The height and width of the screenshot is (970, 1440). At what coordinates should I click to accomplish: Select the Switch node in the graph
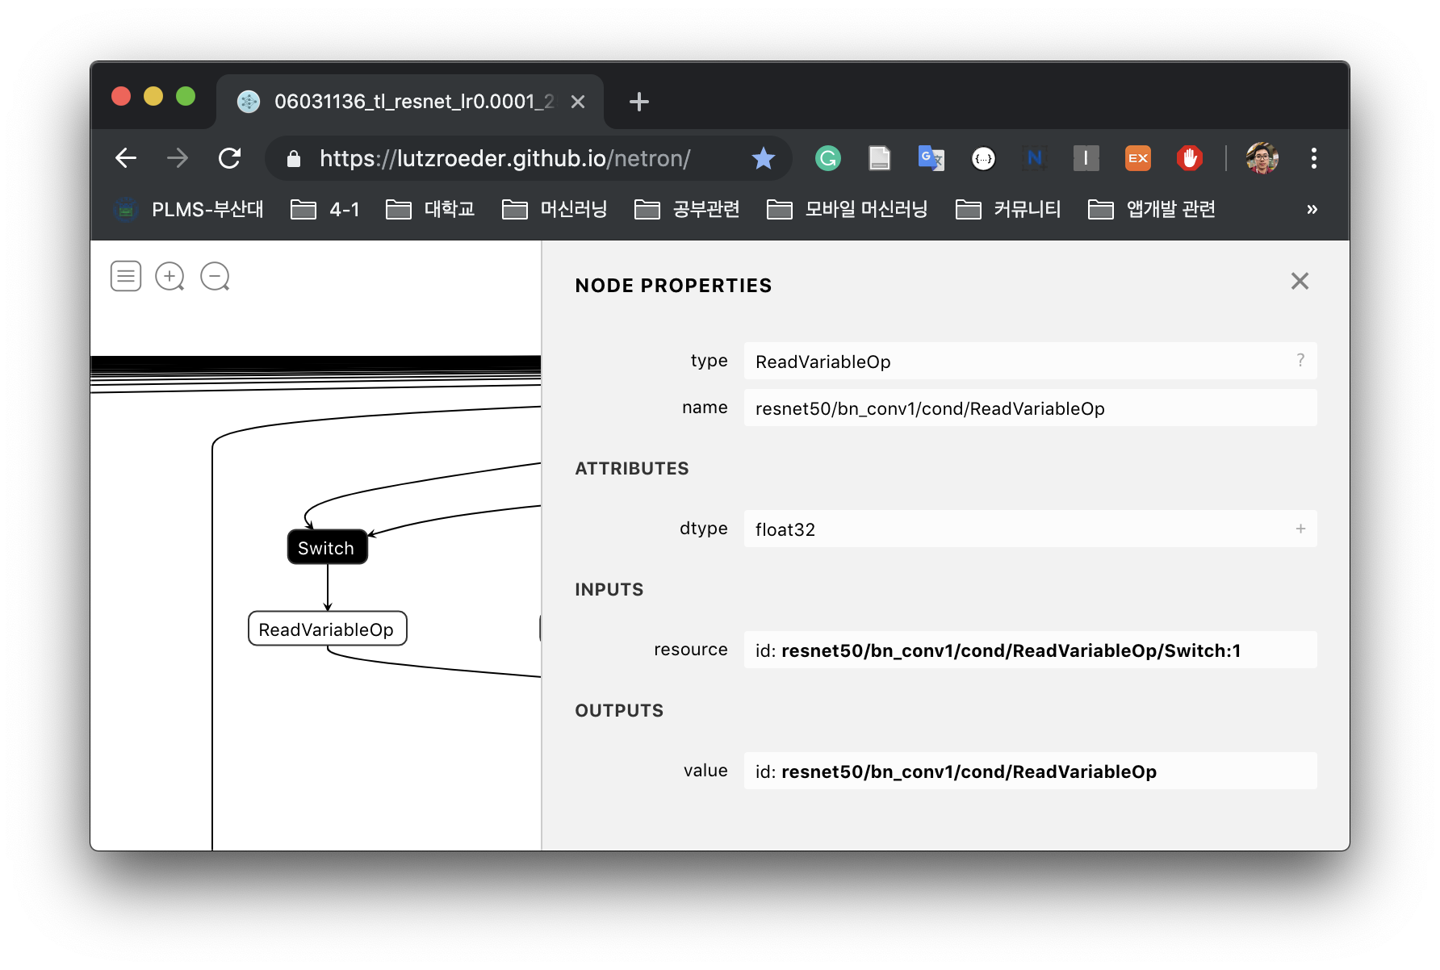pos(326,547)
